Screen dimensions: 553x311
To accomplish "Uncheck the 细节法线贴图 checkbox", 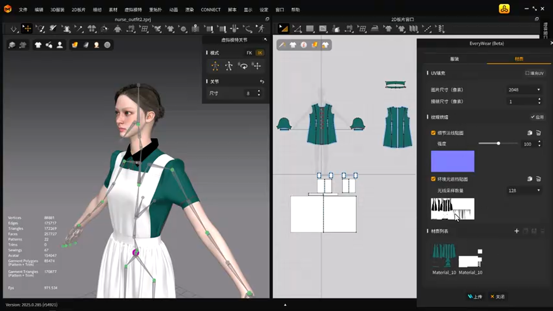I will [x=433, y=133].
